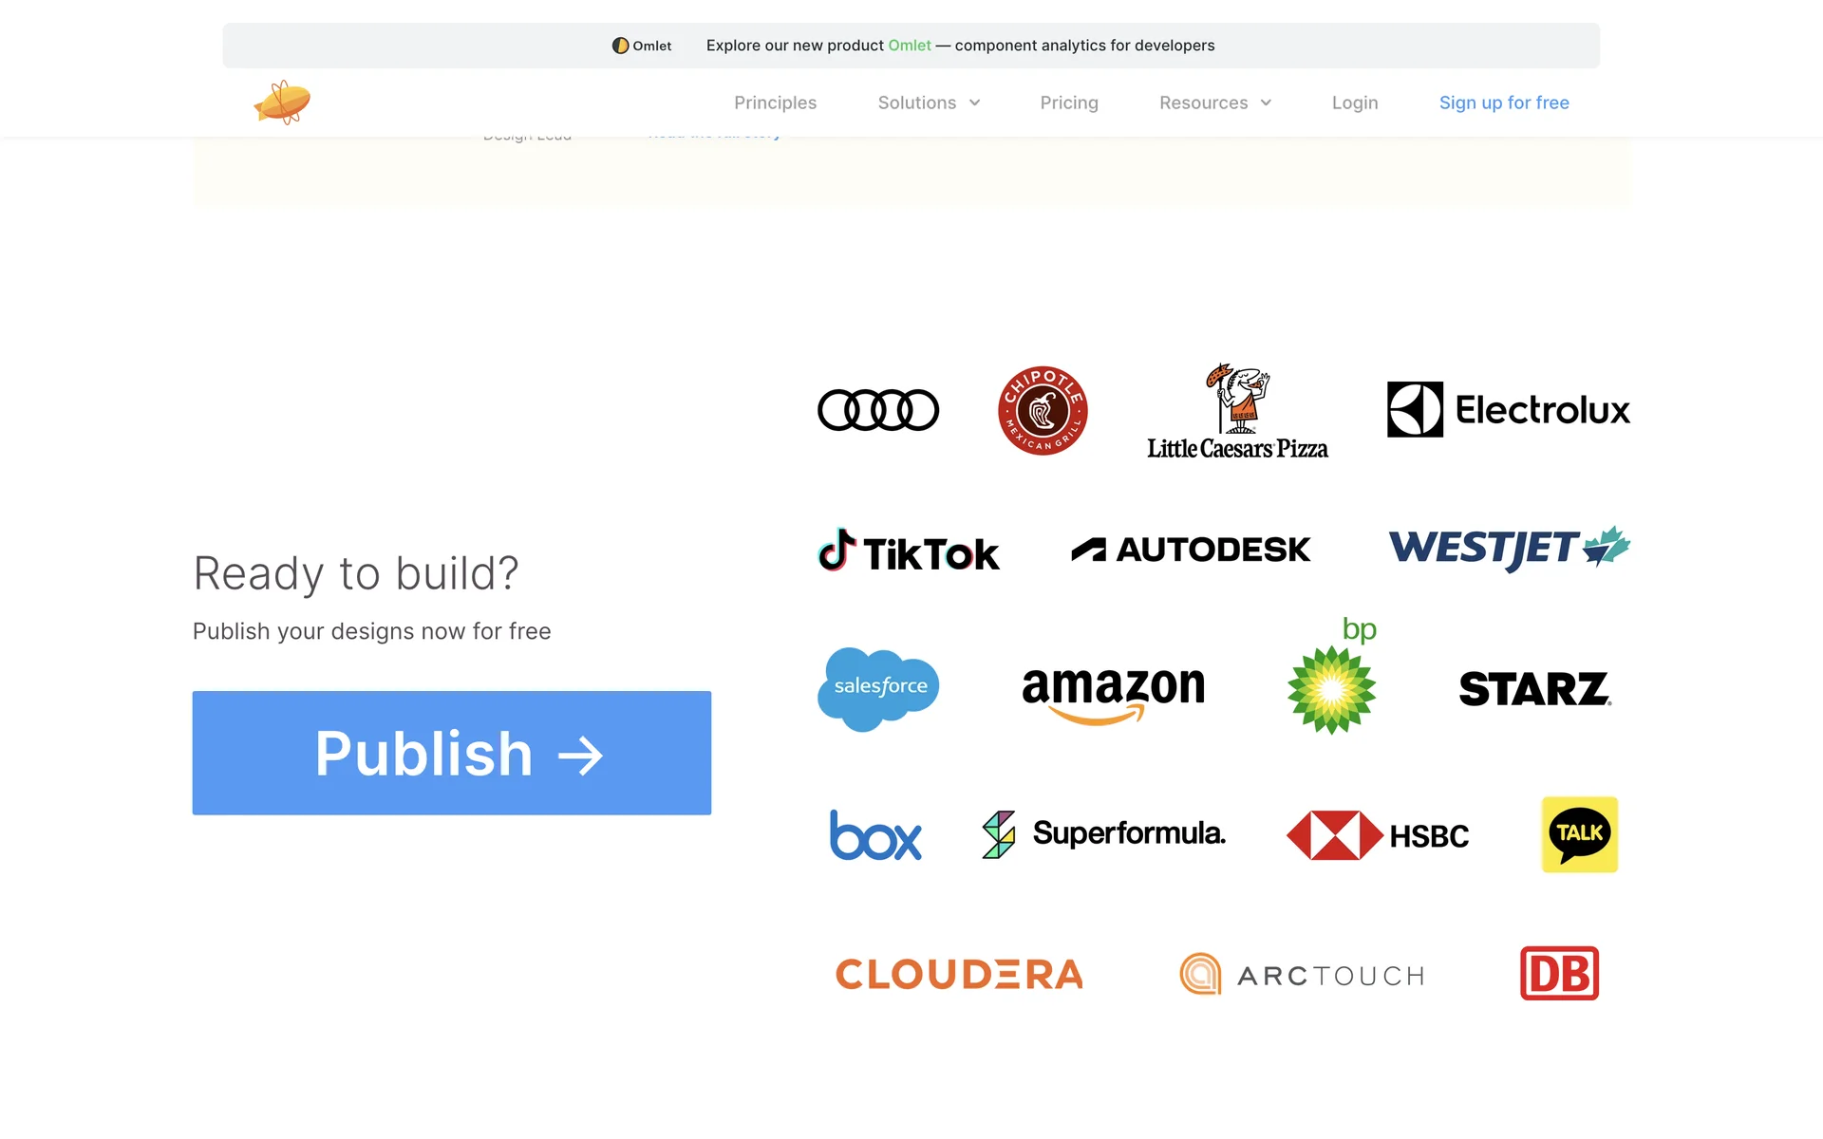Click the green Omlet link in banner
1823x1139 pixels.
(909, 46)
